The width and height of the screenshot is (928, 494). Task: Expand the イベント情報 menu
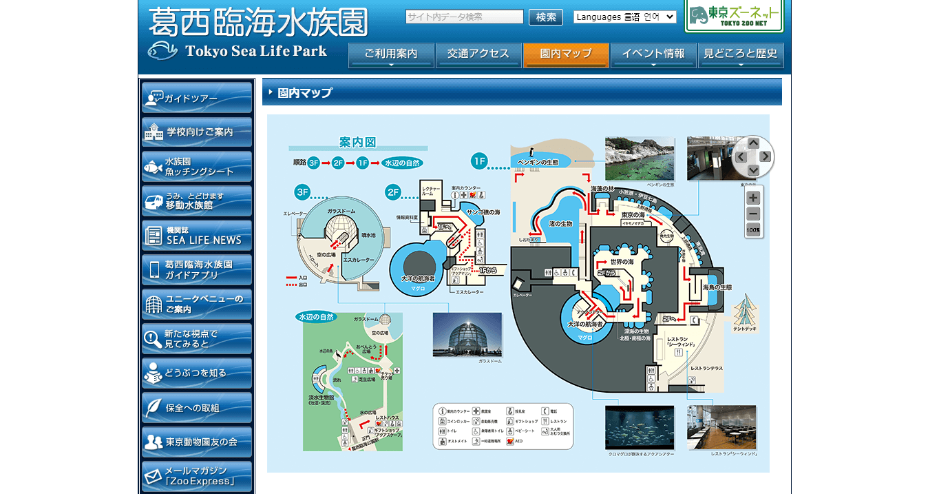click(653, 55)
